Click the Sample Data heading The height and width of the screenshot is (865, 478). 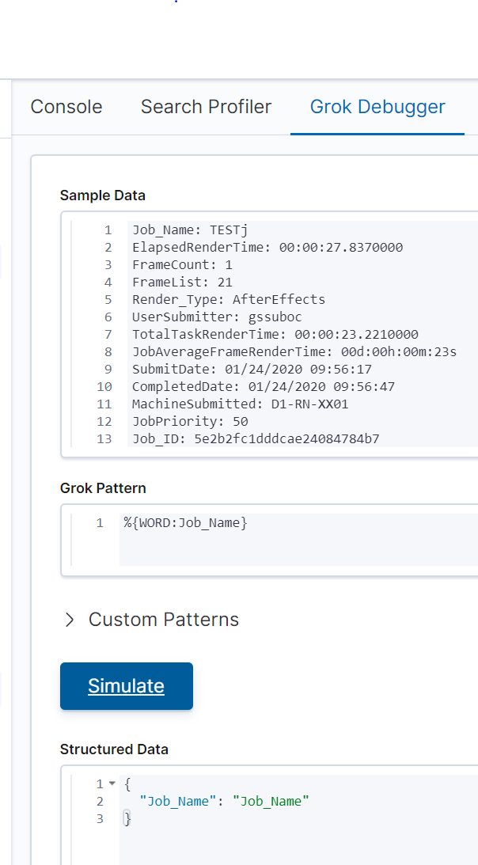click(103, 195)
